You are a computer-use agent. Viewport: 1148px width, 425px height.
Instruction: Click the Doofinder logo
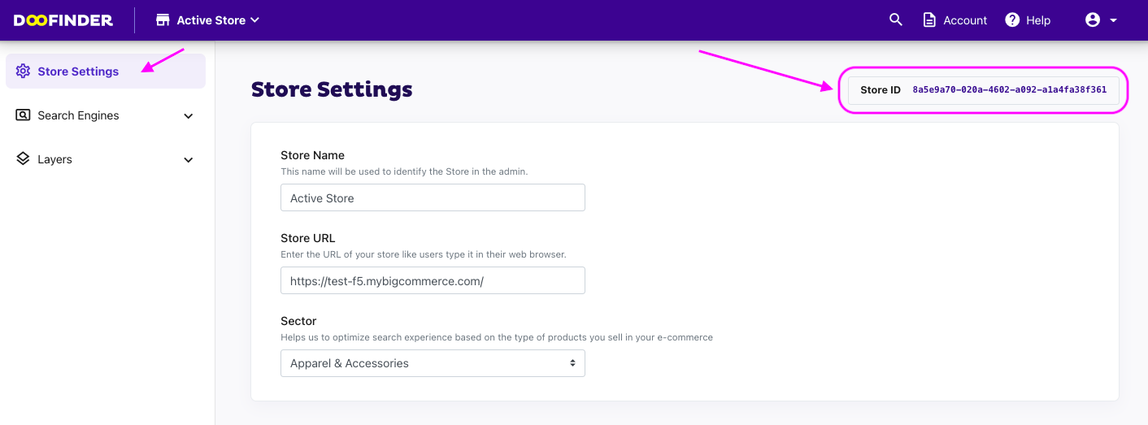63,20
